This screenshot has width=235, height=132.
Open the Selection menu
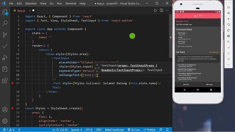point(31,3)
